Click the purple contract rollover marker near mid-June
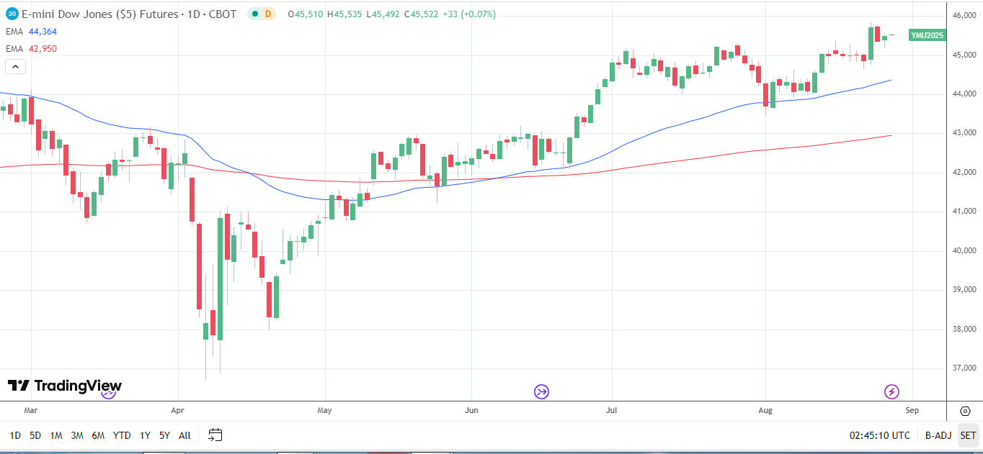The image size is (983, 454). click(541, 391)
